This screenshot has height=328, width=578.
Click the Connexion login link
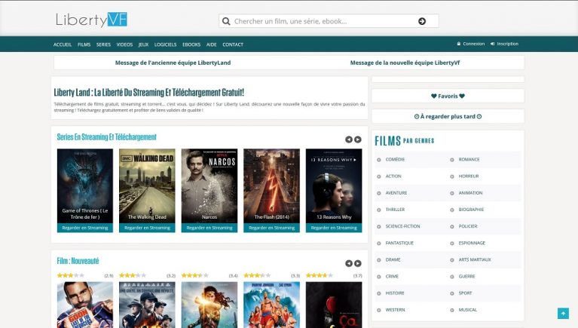point(471,44)
